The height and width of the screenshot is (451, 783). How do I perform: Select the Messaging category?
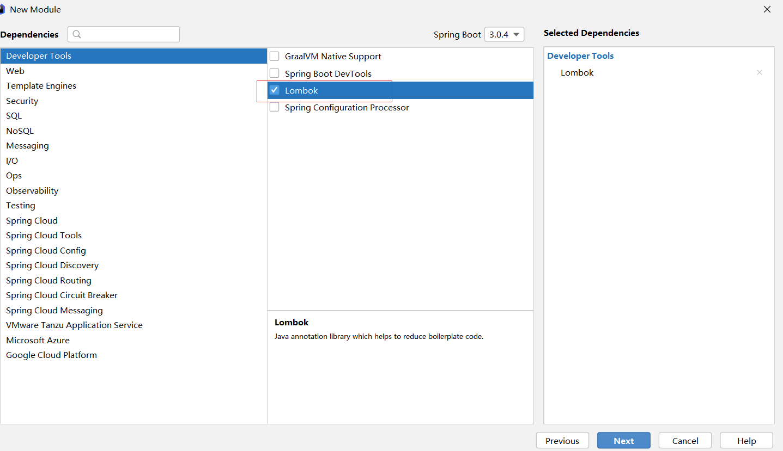133,146
